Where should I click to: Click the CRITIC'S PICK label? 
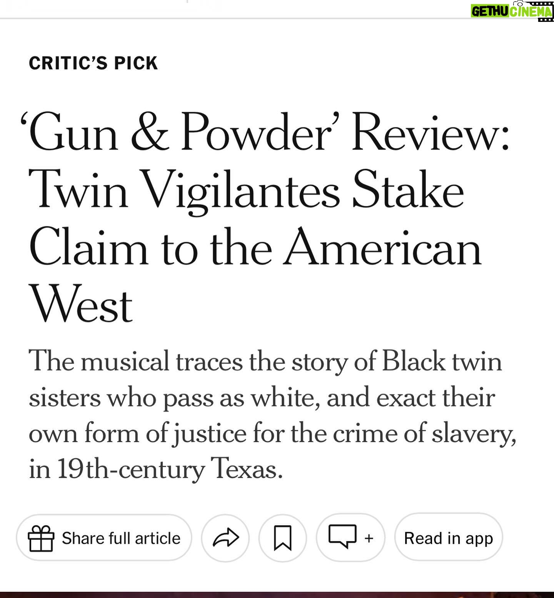click(x=93, y=63)
